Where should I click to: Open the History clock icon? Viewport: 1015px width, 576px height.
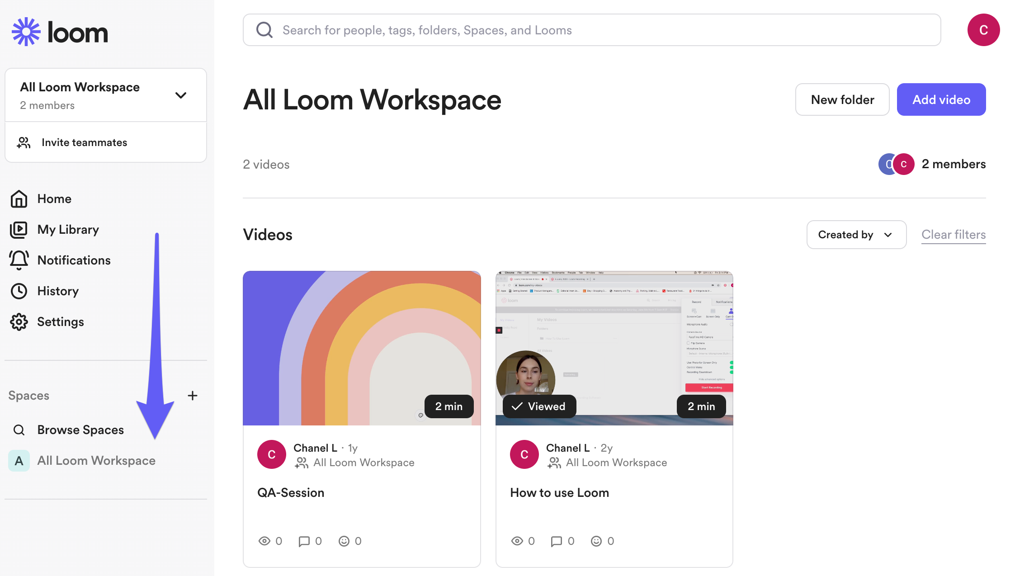coord(19,291)
